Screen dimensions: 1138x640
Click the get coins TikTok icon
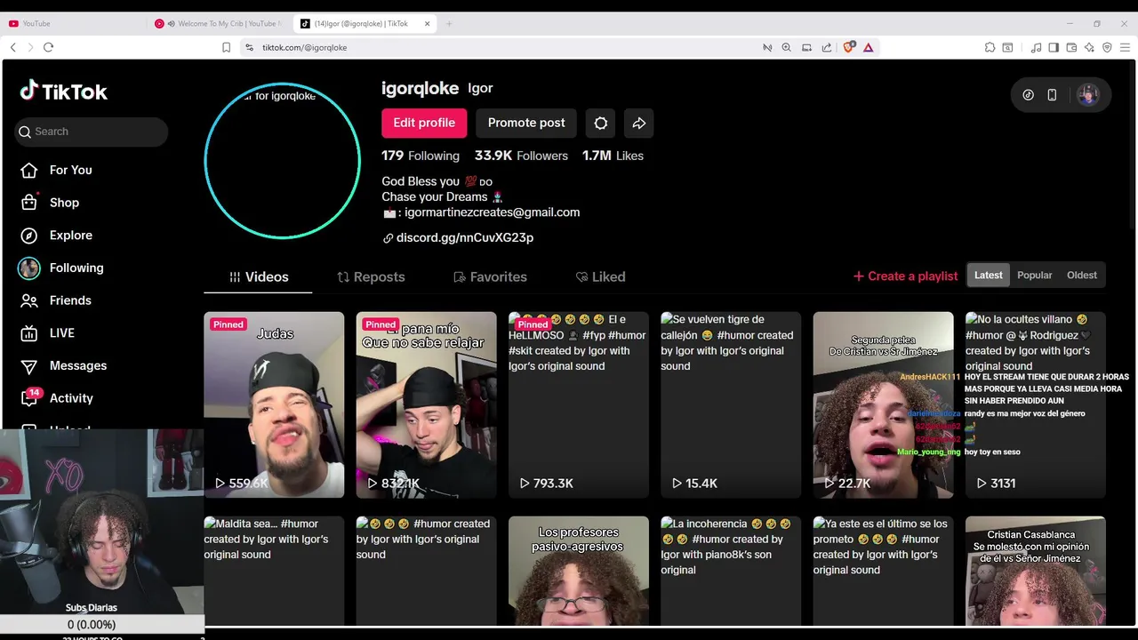click(x=1029, y=95)
